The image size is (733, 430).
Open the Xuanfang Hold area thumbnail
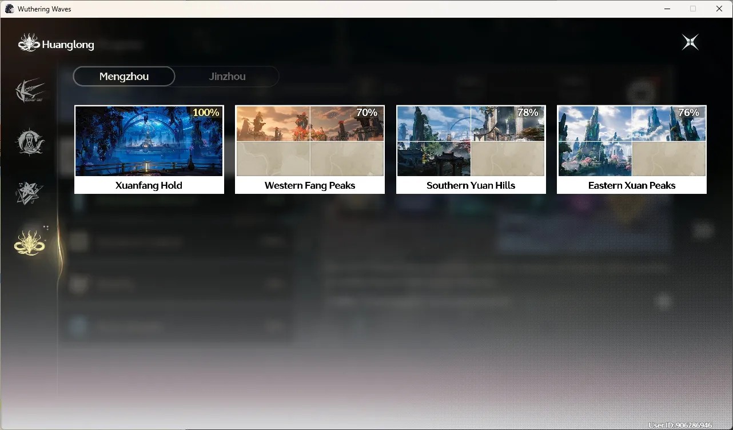pyautogui.click(x=149, y=141)
